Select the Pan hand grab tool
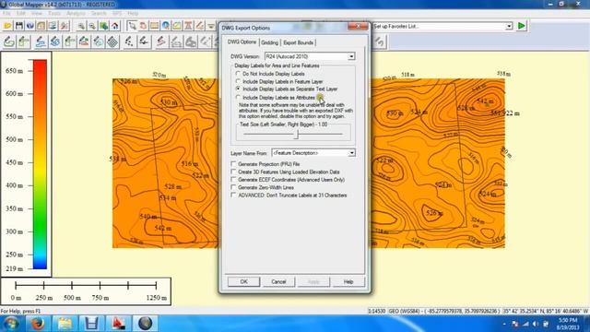 [x=143, y=26]
